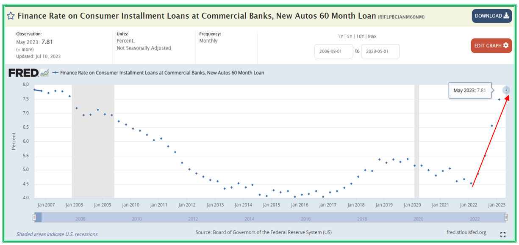Click the Jan 2020 x-axis label
The image size is (519, 245).
pyautogui.click(x=412, y=205)
